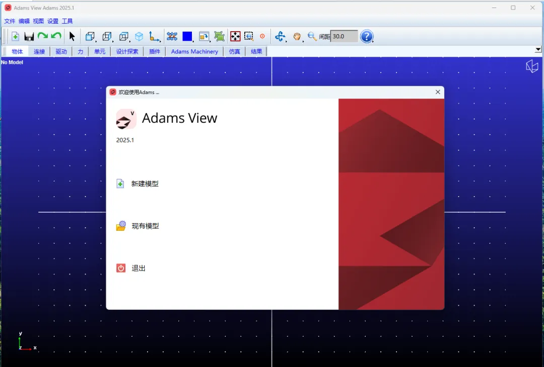Click the blue 3D rotate view icon
This screenshot has height=367, width=544.
[280, 36]
